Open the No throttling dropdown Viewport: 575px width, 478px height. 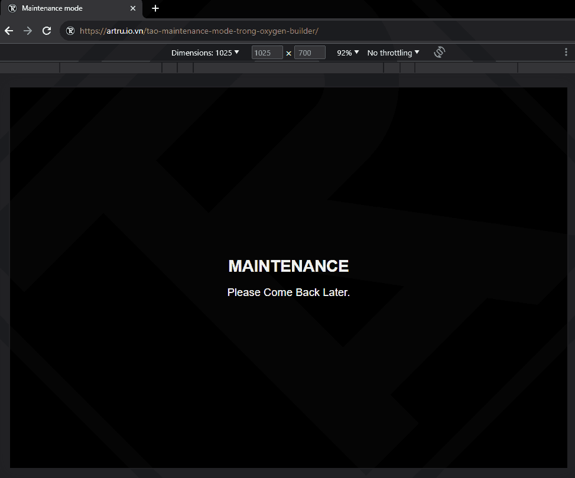click(x=393, y=53)
